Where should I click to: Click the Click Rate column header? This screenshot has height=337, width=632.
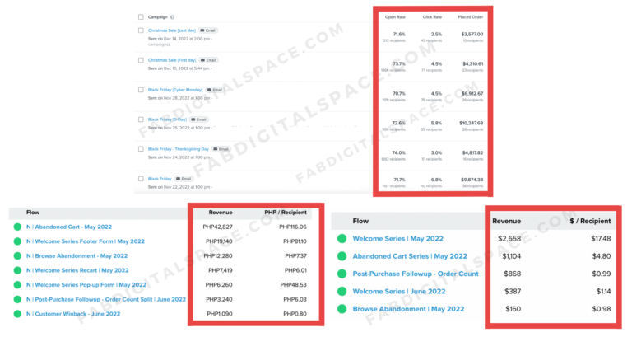coord(432,16)
